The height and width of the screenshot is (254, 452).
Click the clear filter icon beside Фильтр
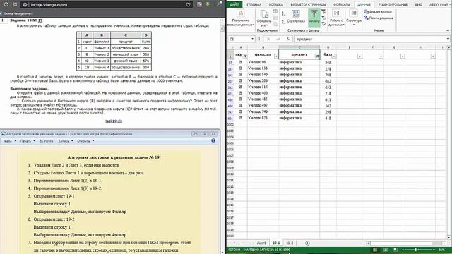tap(323, 11)
